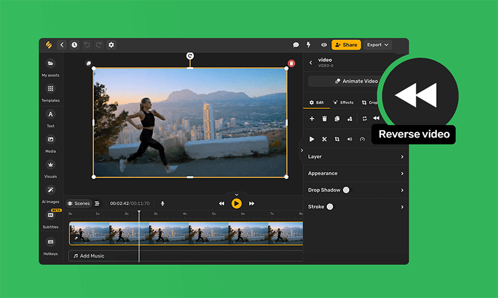Image resolution: width=498 pixels, height=298 pixels.
Task: Click the yellow play button
Action: click(x=237, y=203)
